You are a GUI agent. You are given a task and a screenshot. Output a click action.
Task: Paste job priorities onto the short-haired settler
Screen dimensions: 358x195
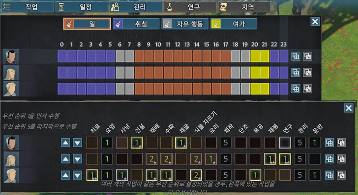pyautogui.click(x=341, y=175)
